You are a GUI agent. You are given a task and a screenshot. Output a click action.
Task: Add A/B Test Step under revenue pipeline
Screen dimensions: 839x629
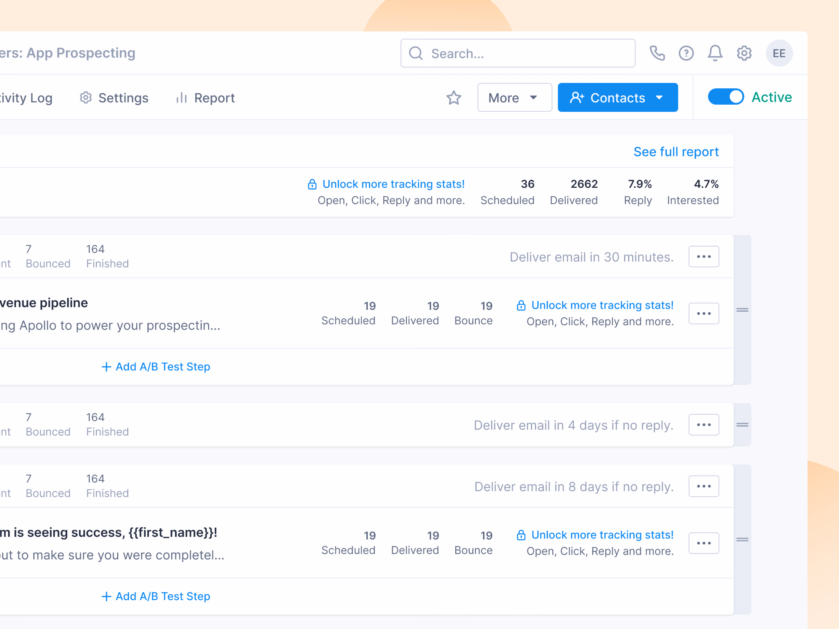tap(155, 367)
